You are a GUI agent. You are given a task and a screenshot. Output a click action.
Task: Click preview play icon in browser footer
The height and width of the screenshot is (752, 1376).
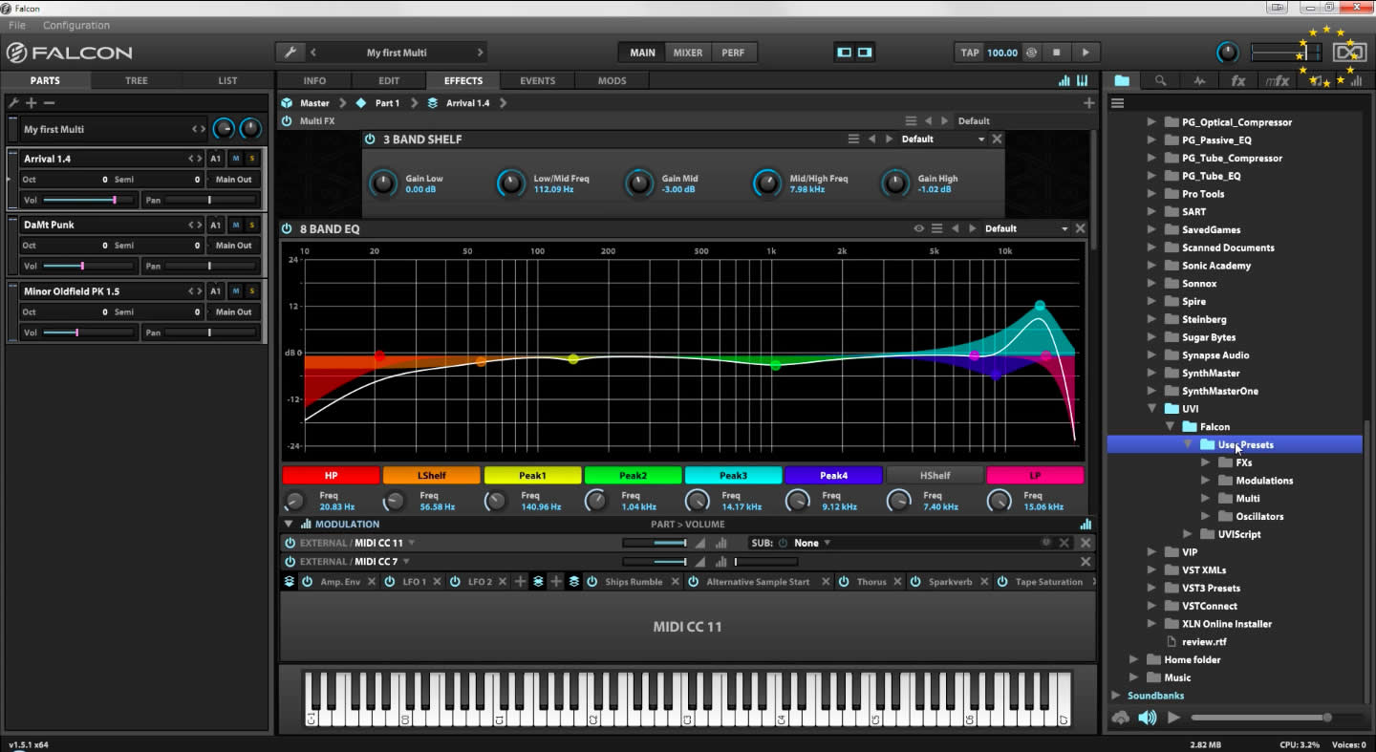click(1174, 718)
